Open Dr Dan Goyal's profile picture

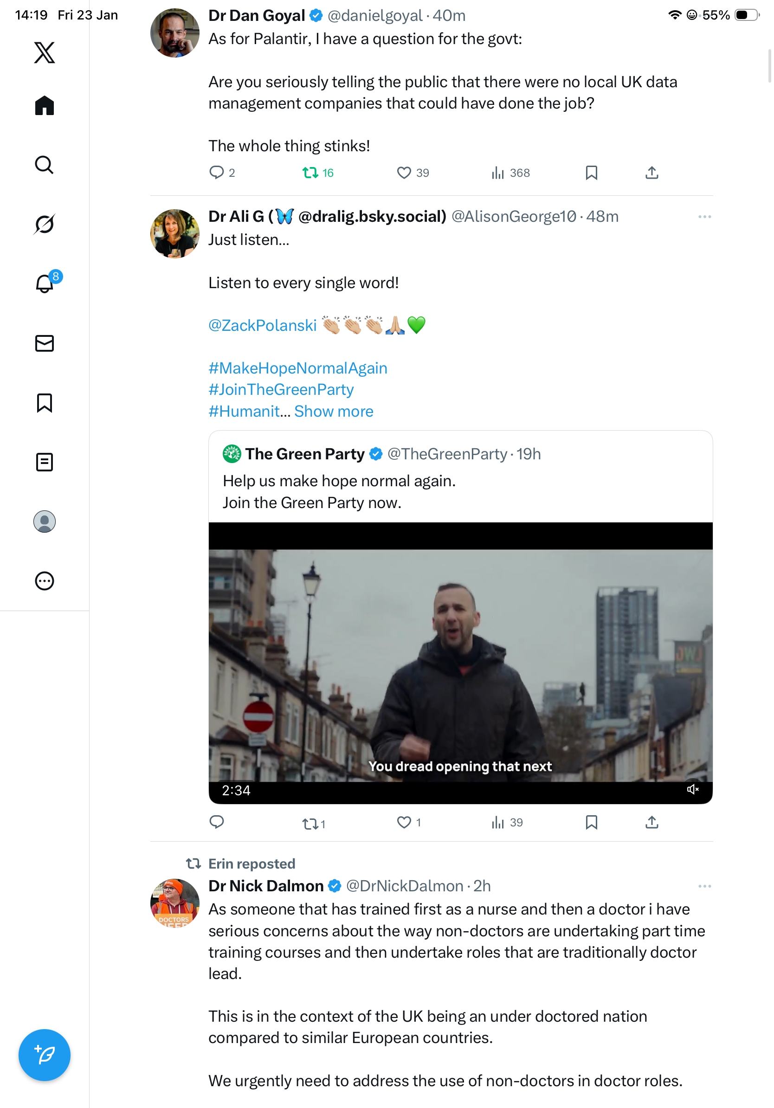tap(174, 33)
